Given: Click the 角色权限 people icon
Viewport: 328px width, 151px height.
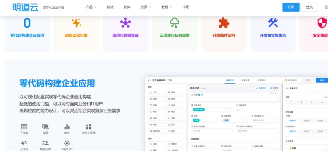Looking at the screenshot, I should [45, 143].
